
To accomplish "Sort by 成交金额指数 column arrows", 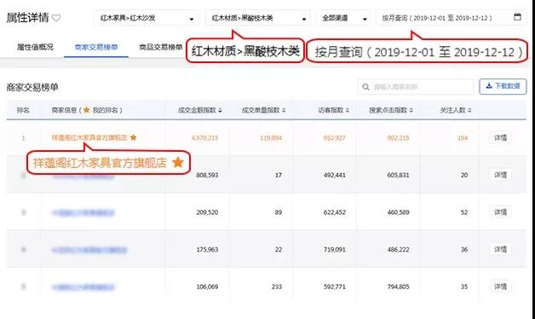I will [x=220, y=110].
